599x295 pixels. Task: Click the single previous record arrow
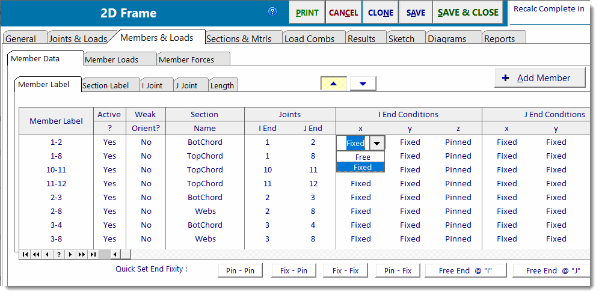48,255
